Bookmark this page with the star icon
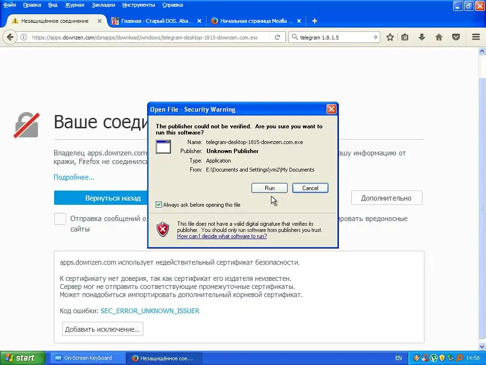 [390, 37]
